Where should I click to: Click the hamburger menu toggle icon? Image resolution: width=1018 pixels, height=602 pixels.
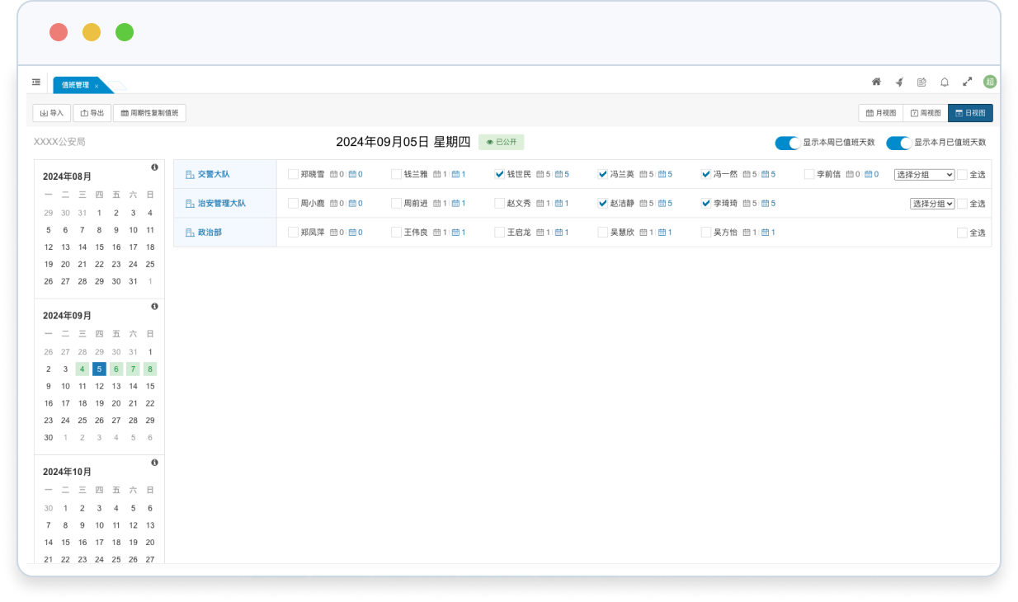[36, 82]
